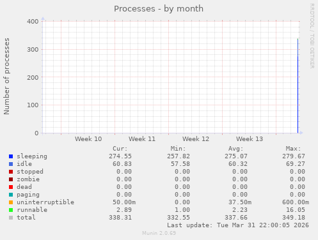Click the paging legend color swatch
This screenshot has height=240, width=318.
point(11,195)
